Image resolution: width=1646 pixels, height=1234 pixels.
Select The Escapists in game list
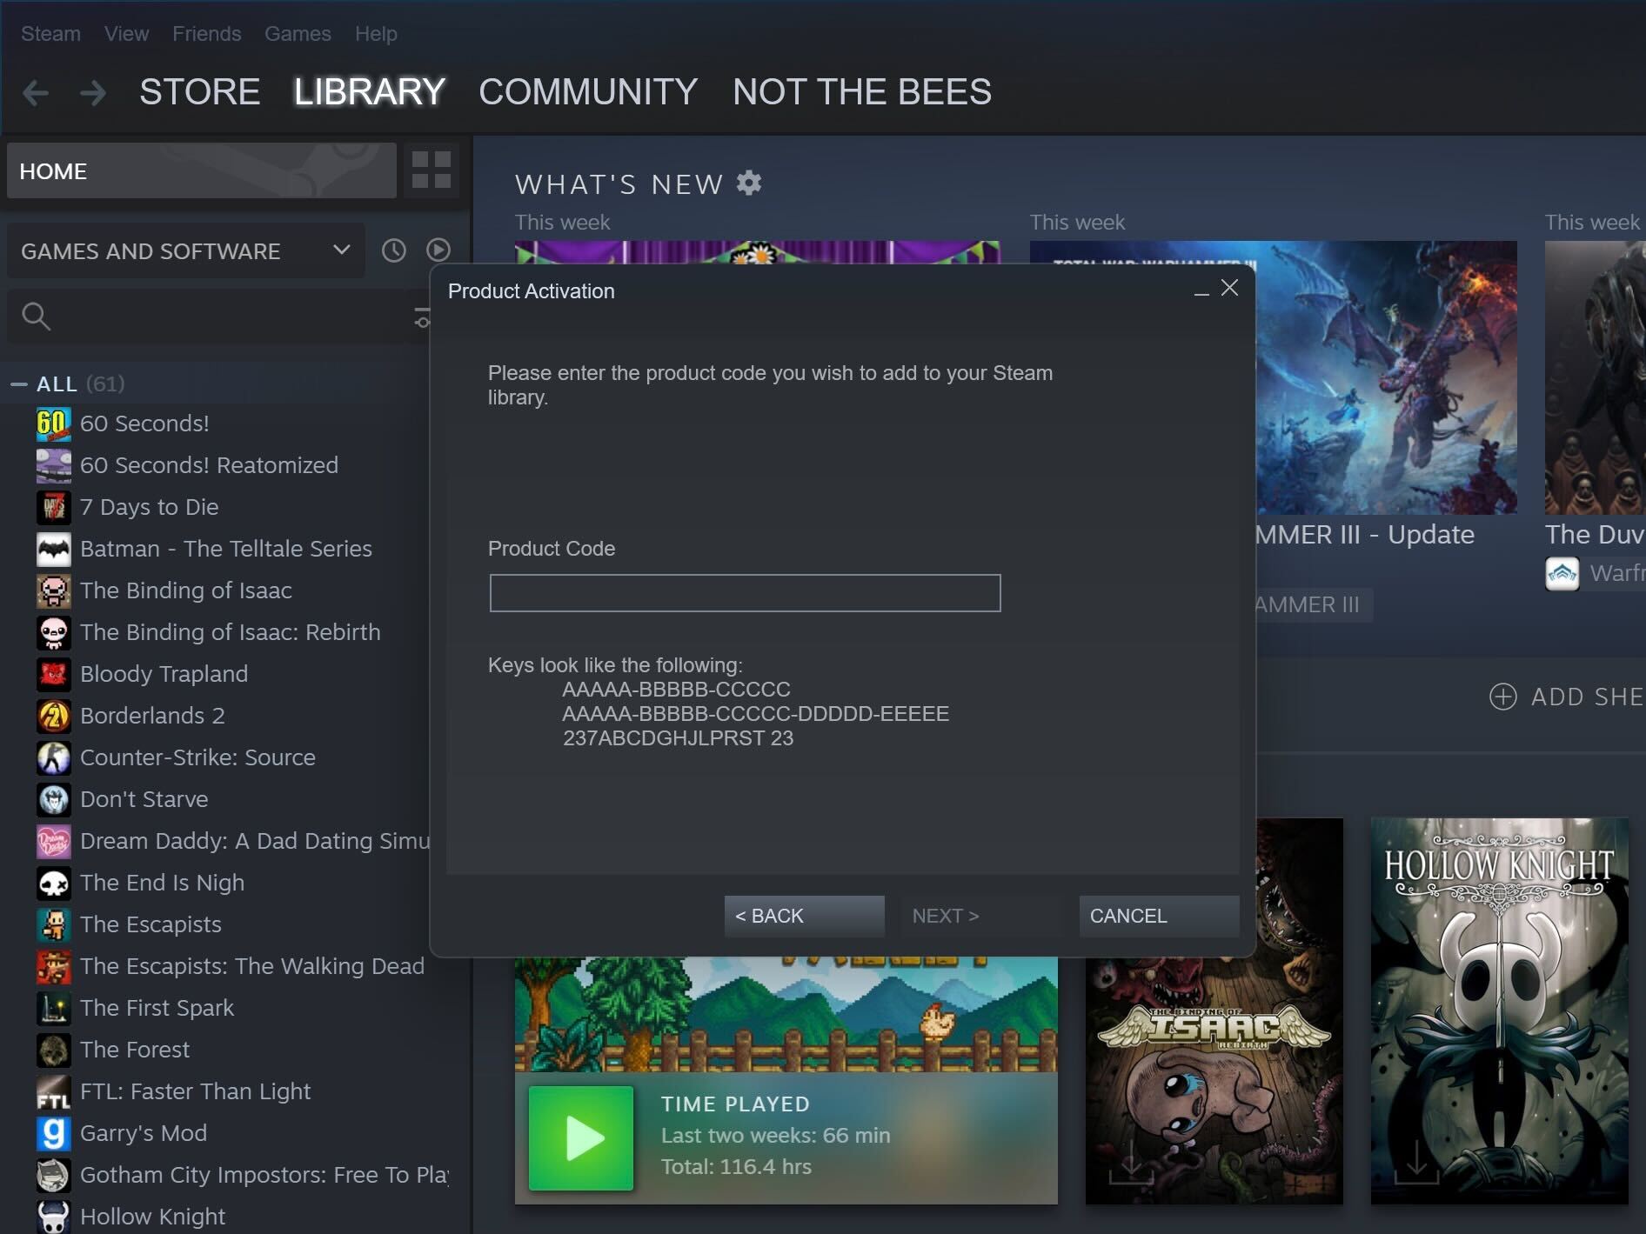click(151, 924)
